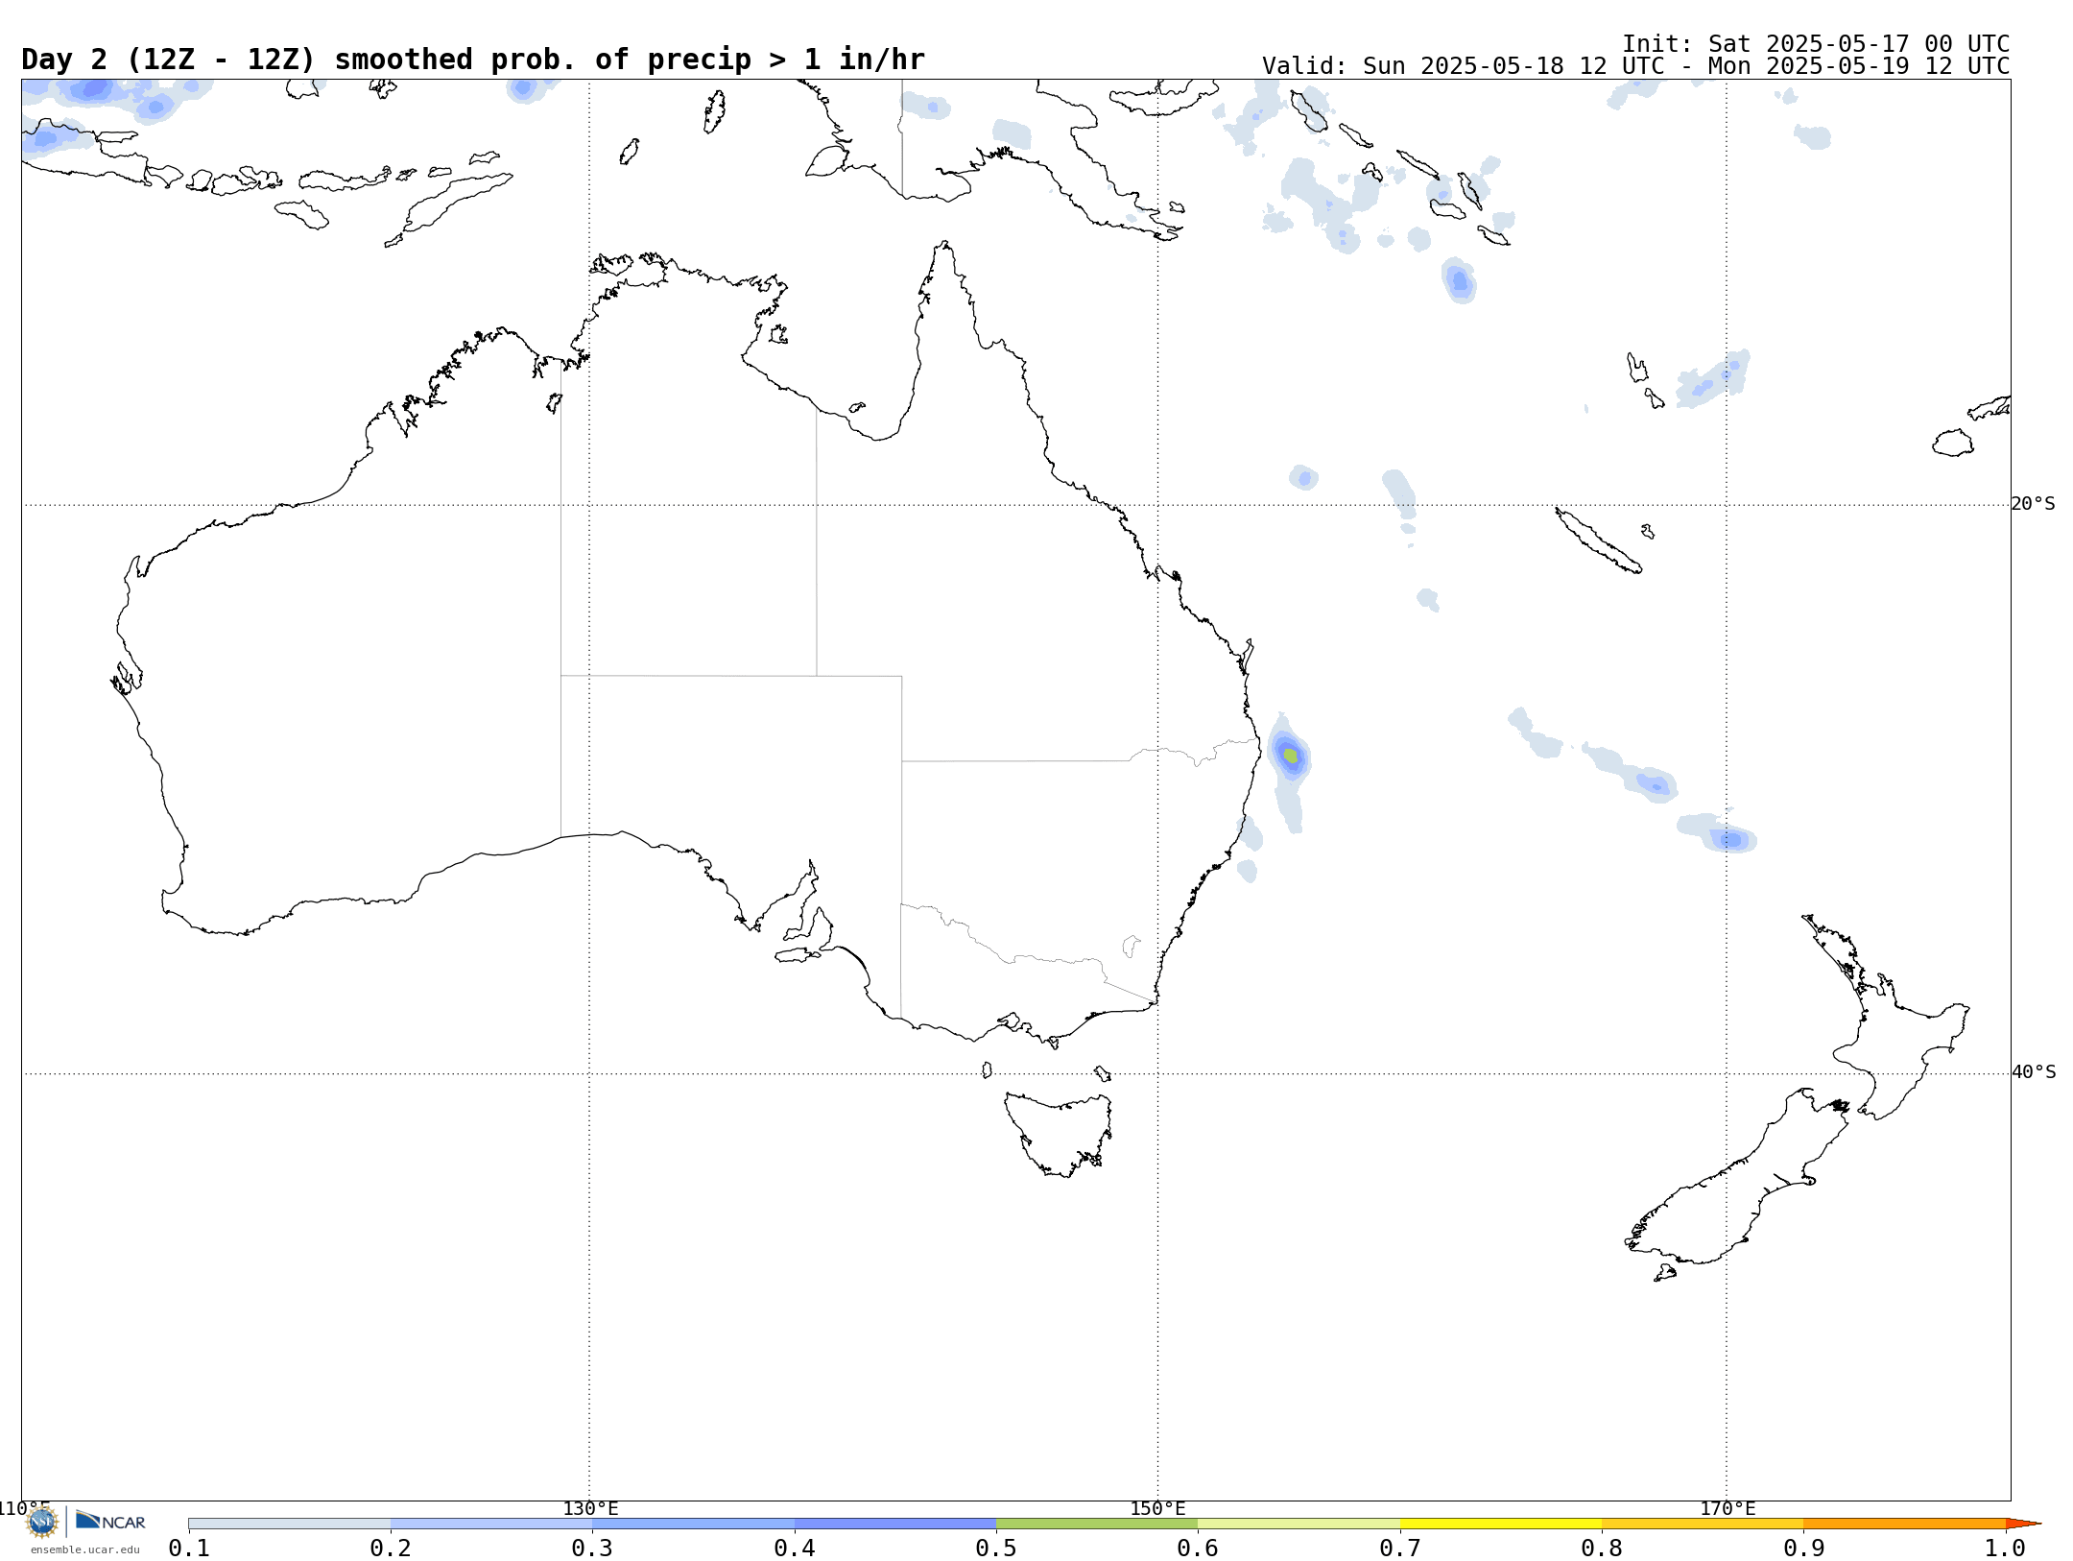
Task: Click the colorbar label 1.0
Action: (2005, 1549)
